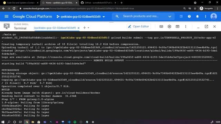221x124 pixels.
Task: Open Visual Studio Code from the taskbar
Action: (69, 122)
